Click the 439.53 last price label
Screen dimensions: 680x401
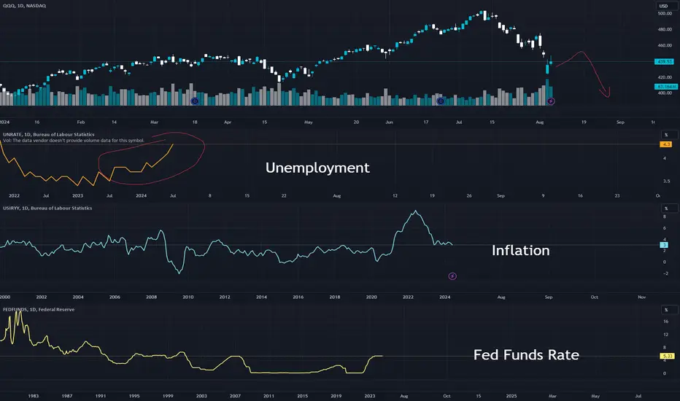pos(665,61)
